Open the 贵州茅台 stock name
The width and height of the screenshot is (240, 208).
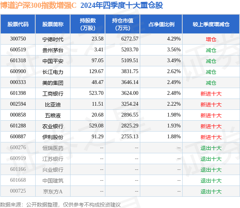(x=53, y=50)
